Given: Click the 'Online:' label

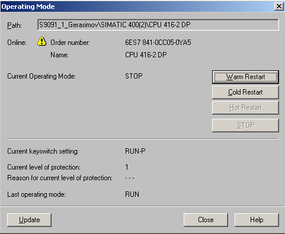Looking at the screenshot, I should (x=17, y=43).
